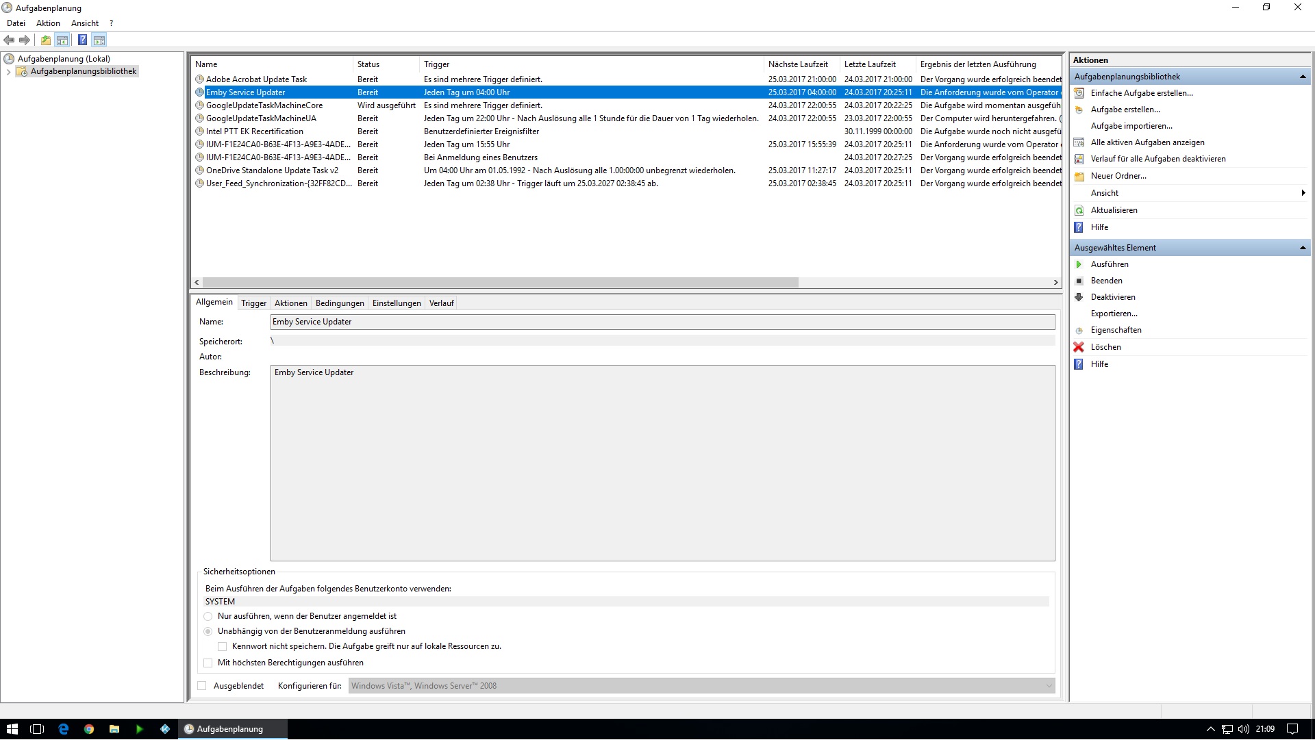1315x740 pixels.
Task: Open the Windows Start button
Action: pos(12,729)
